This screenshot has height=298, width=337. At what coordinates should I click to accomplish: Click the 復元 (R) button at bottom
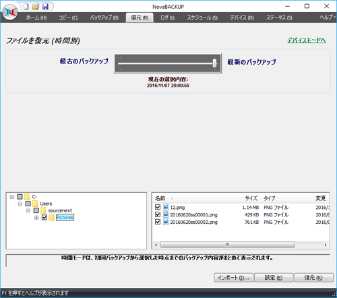313,278
